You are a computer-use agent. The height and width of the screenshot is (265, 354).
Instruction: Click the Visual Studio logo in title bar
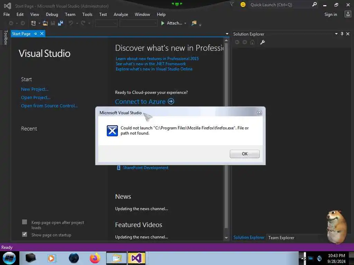pyautogui.click(x=7, y=6)
